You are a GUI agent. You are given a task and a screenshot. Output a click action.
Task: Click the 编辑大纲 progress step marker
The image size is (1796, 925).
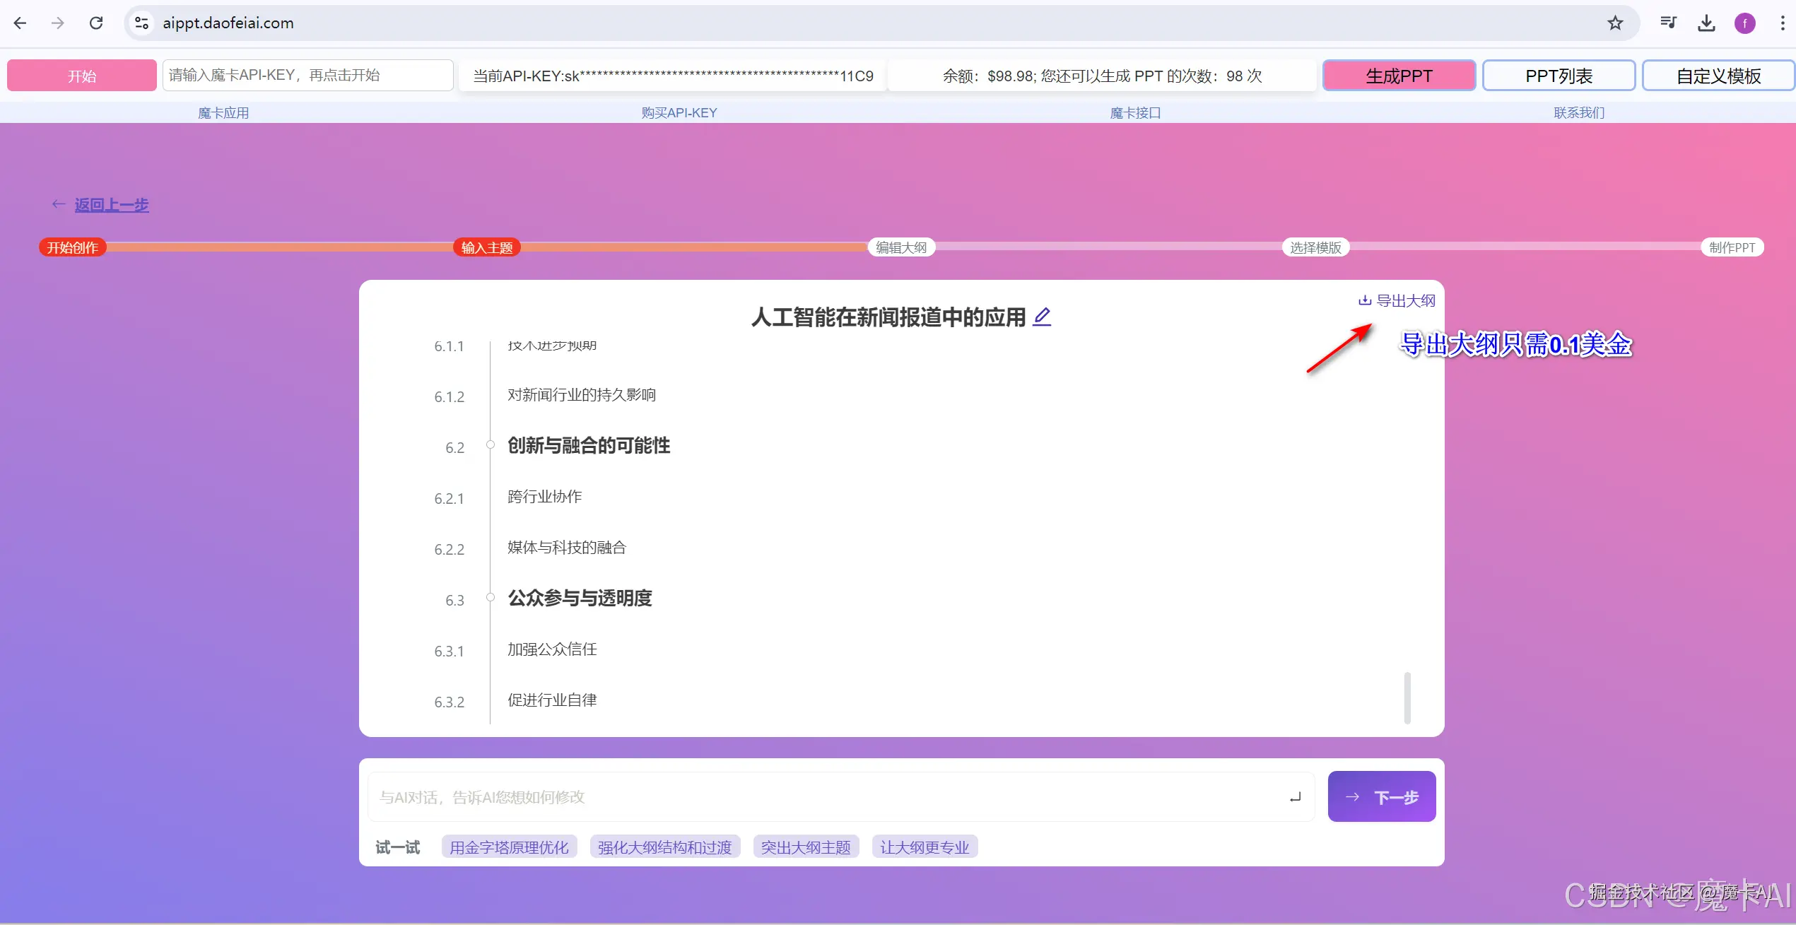[x=900, y=248]
